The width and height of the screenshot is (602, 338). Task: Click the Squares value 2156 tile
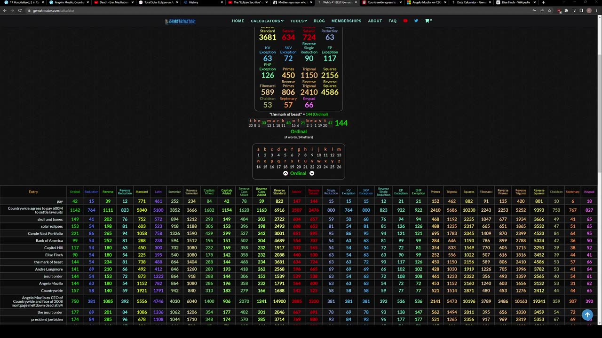coord(330,75)
